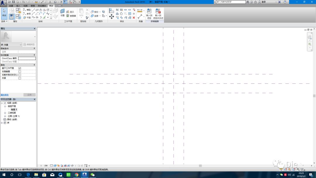The width and height of the screenshot is (316, 178).
Task: Expand the 立面 (立面 1) tree node
Action: pyautogui.click(x=5, y=116)
